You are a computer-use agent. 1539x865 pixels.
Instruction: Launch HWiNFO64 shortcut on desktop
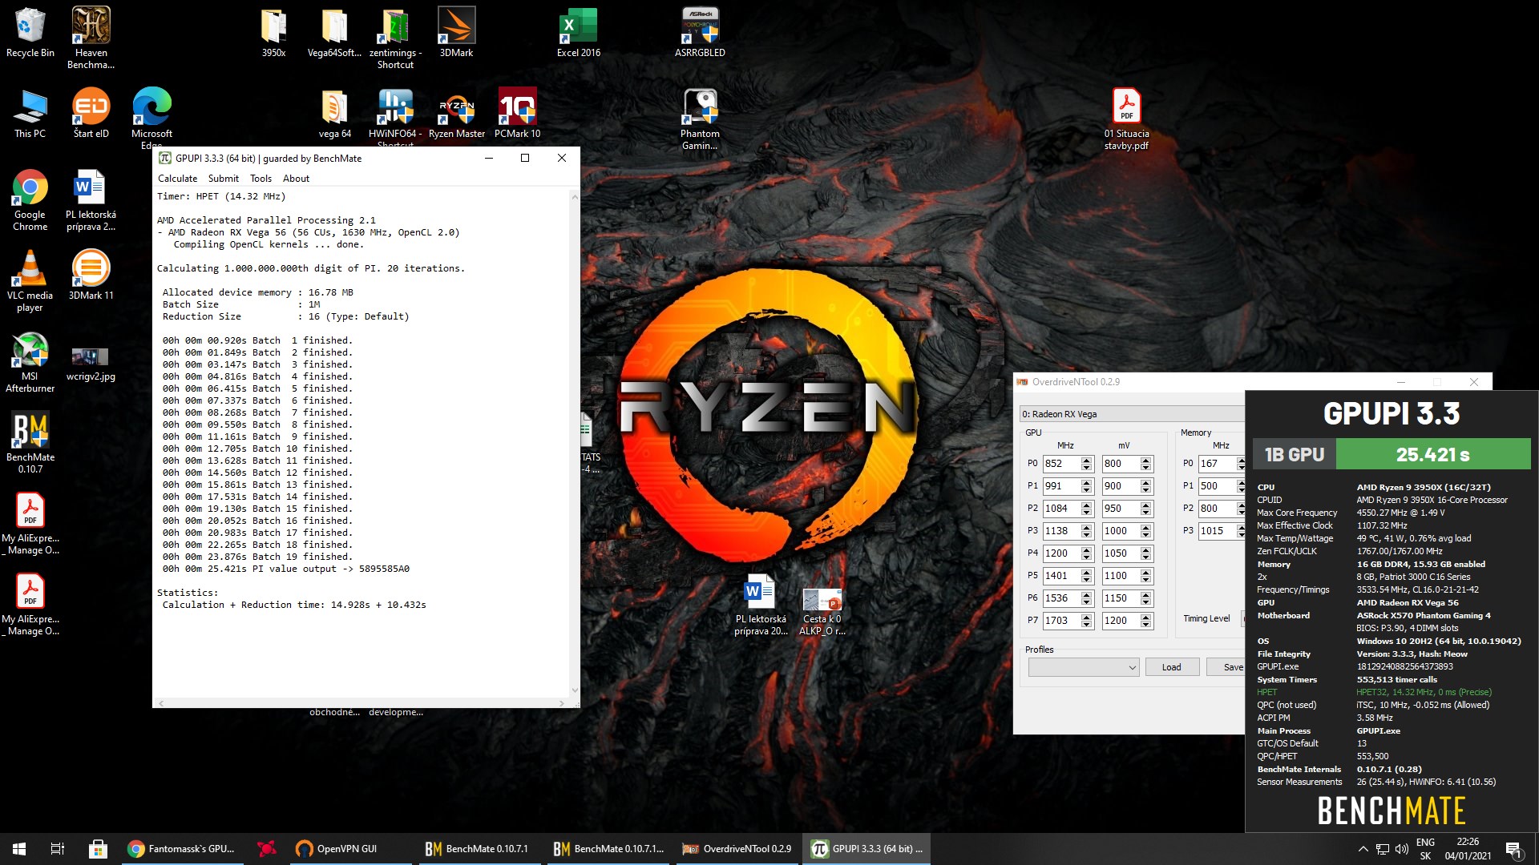395,117
